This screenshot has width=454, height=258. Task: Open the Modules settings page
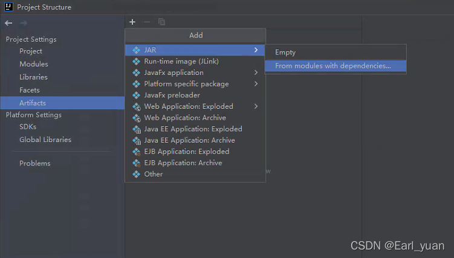click(x=33, y=64)
